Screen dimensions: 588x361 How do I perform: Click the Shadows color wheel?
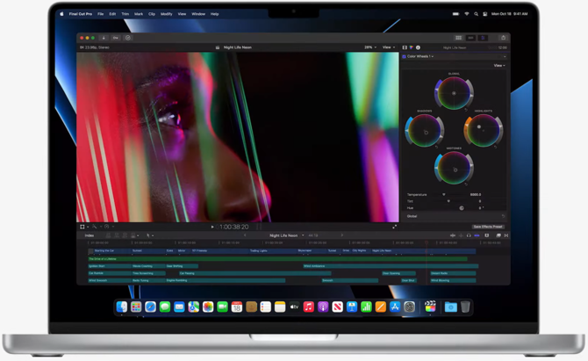point(425,131)
